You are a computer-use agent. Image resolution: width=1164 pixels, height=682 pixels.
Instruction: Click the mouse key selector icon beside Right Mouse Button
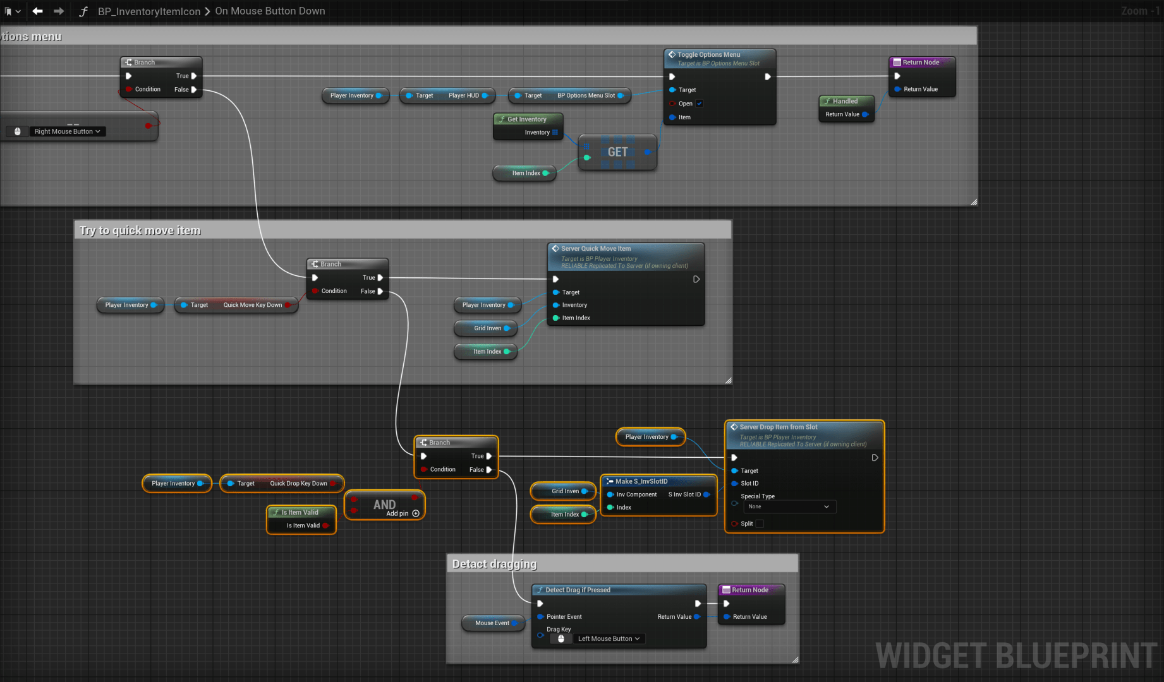coord(18,131)
